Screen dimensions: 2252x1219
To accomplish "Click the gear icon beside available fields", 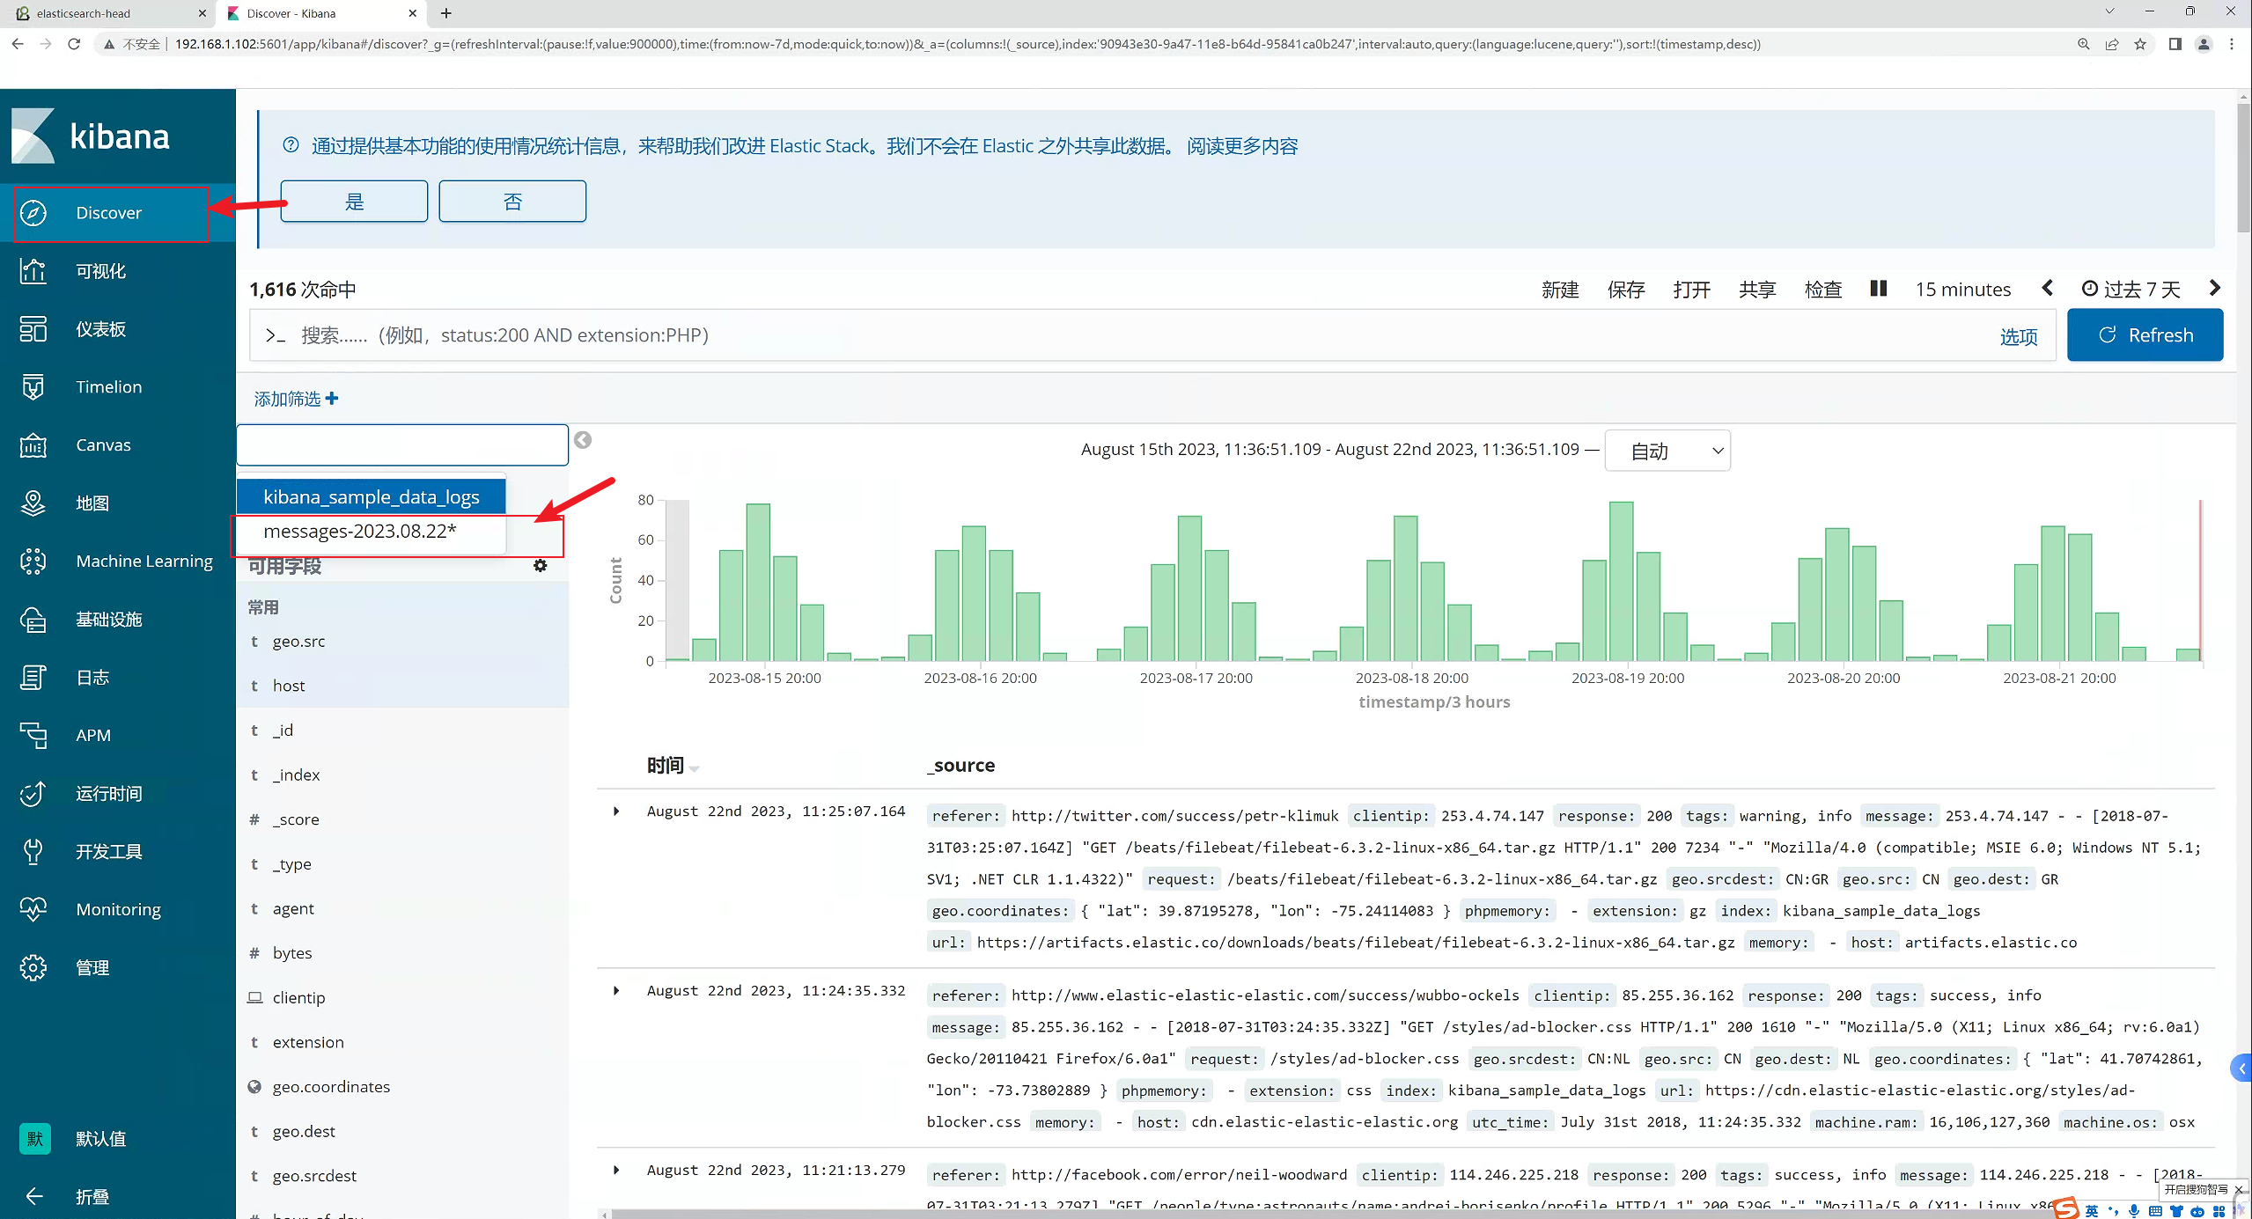I will click(541, 566).
